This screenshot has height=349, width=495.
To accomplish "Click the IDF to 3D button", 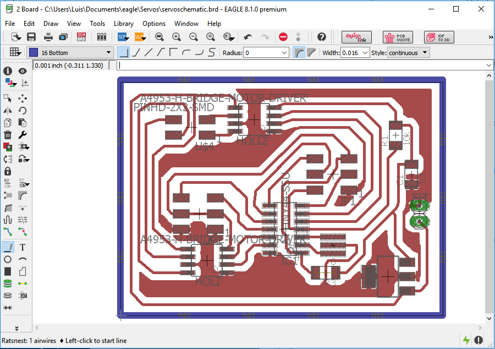I will coord(439,37).
